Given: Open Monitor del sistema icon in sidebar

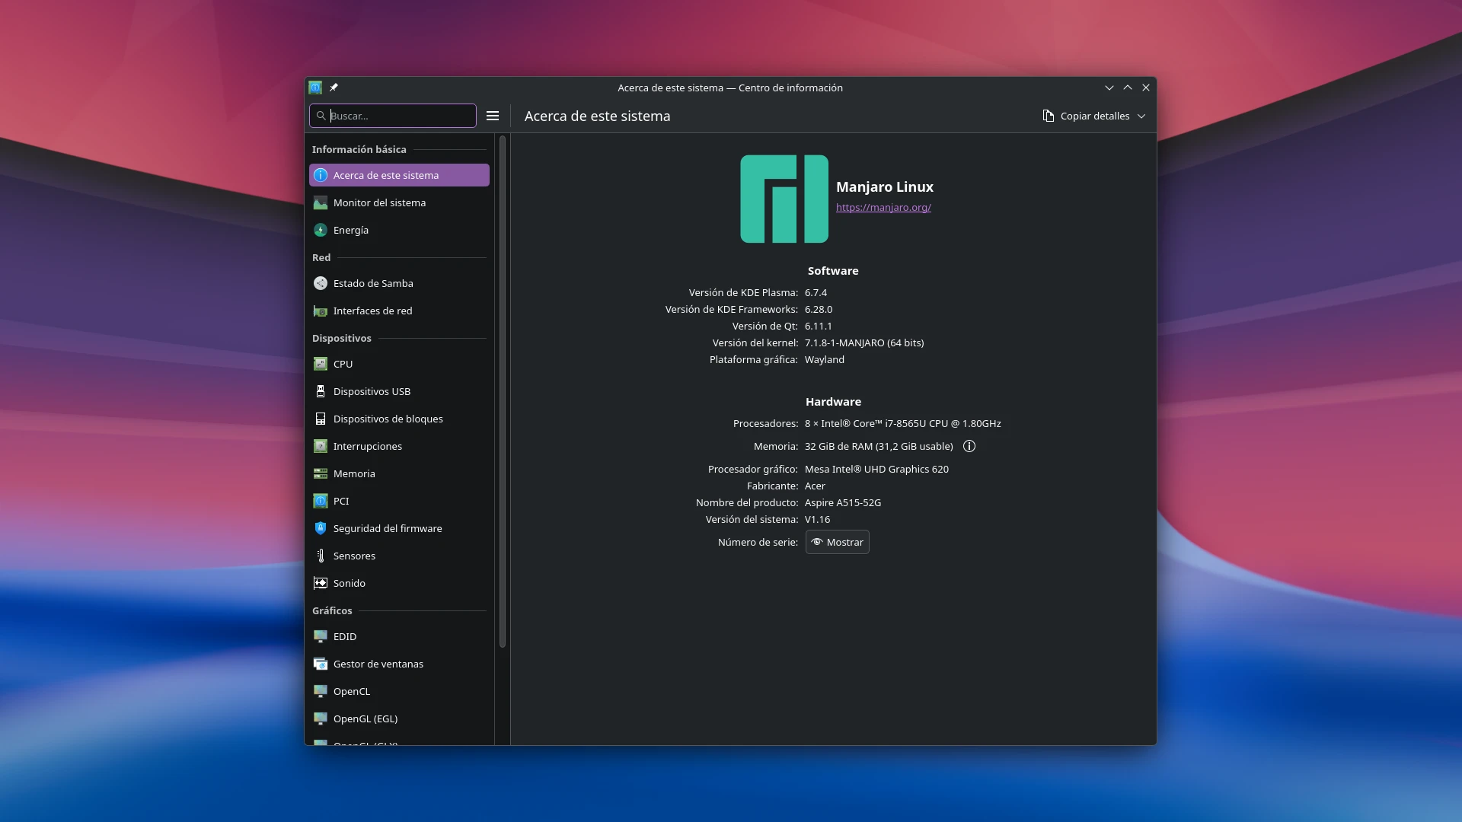Looking at the screenshot, I should tap(321, 202).
